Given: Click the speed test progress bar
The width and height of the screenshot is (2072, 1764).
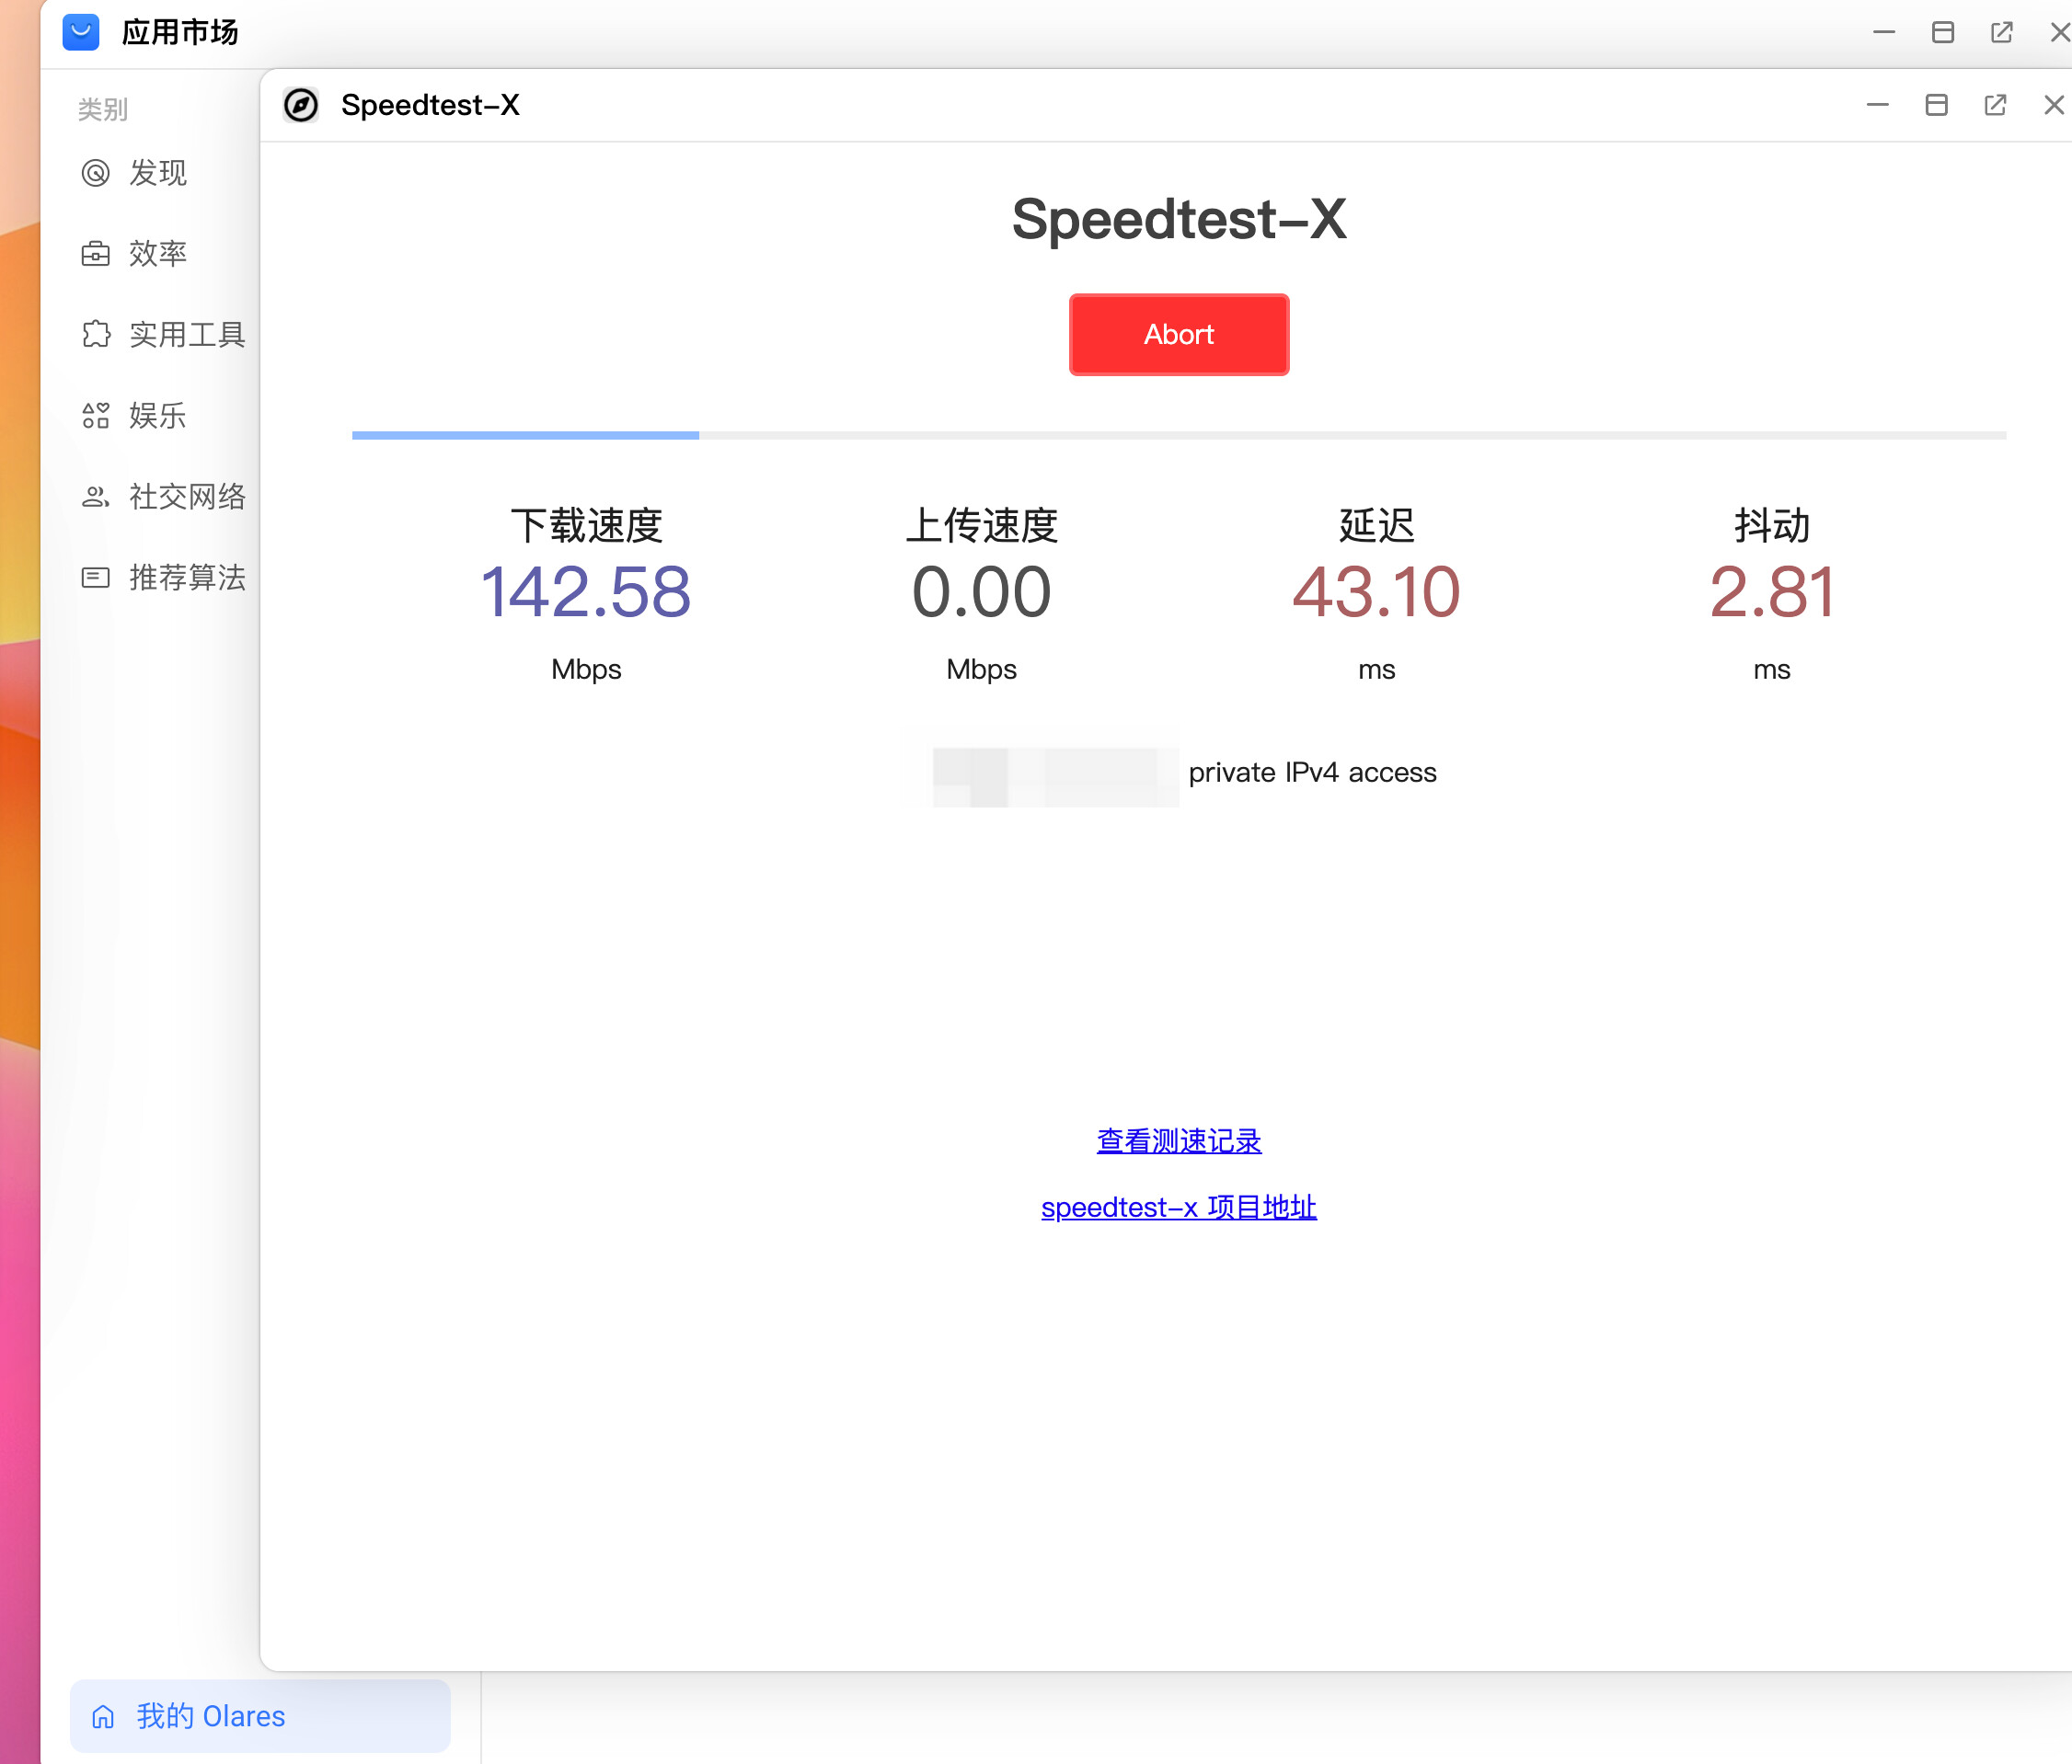Looking at the screenshot, I should click(1179, 435).
